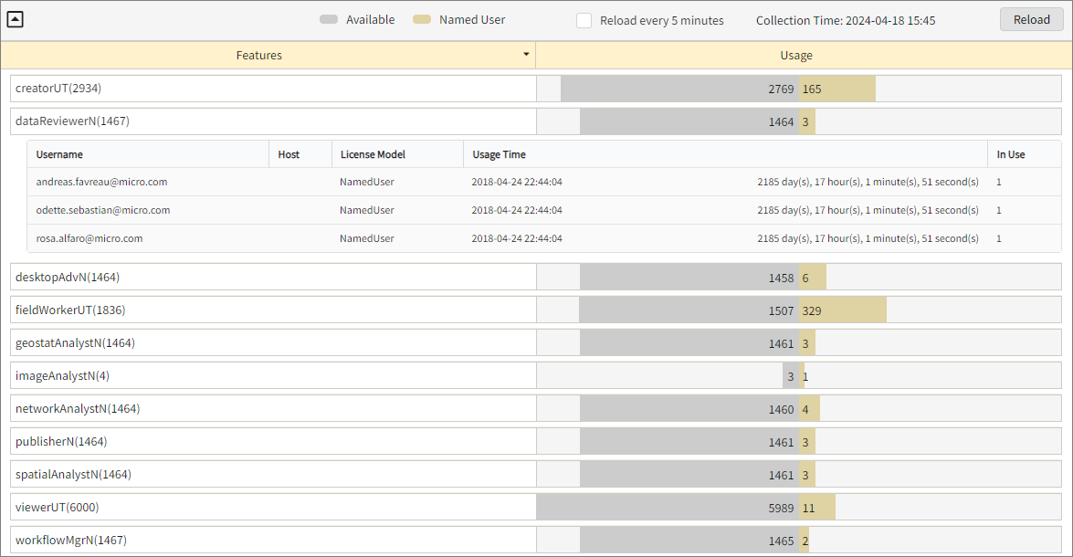This screenshot has height=557, width=1073.
Task: Enable the Reload every 5 minutes checkbox
Action: (584, 19)
